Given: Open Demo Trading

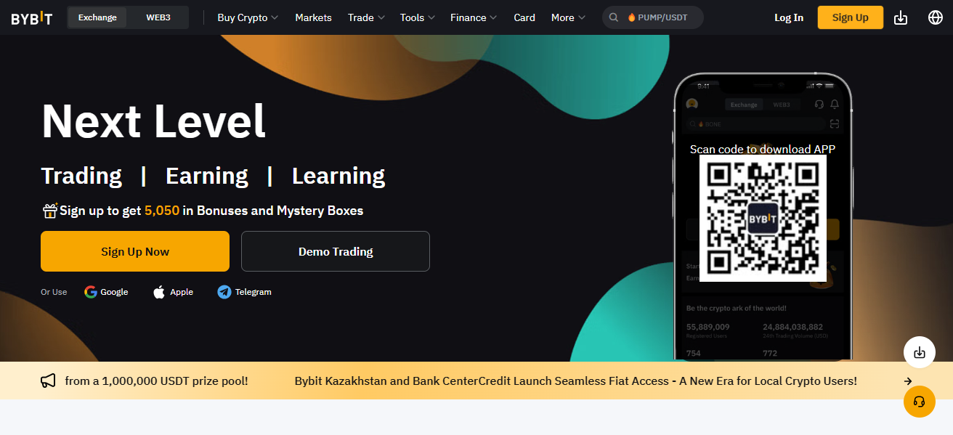Looking at the screenshot, I should coord(336,251).
